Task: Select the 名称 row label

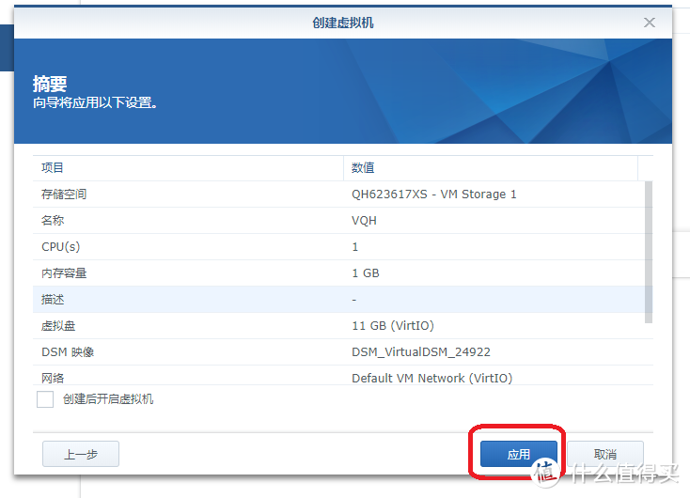Action: tap(53, 220)
